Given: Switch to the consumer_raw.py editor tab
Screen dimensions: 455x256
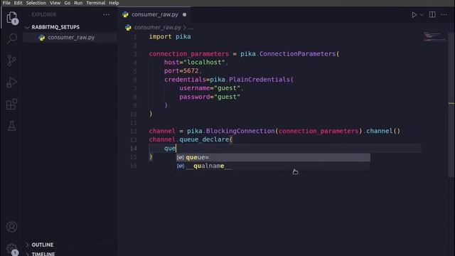Looking at the screenshot, I should (x=155, y=14).
